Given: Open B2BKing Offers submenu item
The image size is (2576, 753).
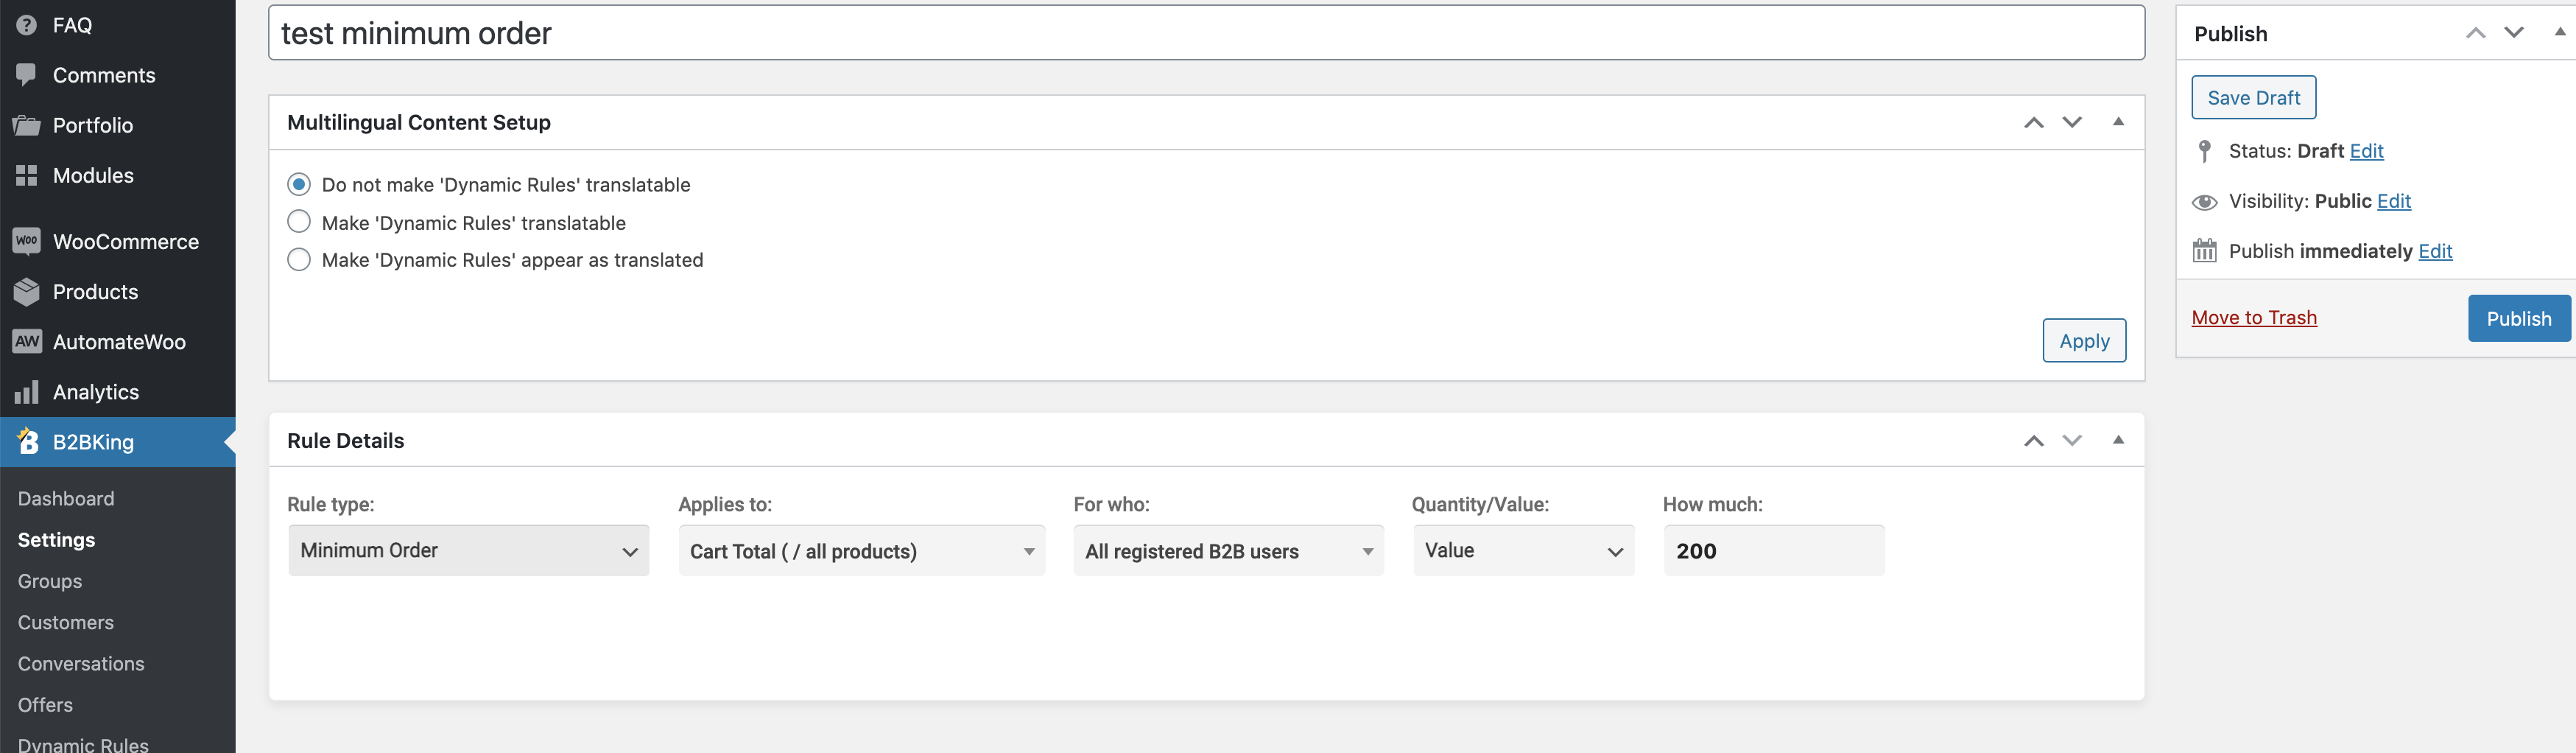Looking at the screenshot, I should tap(45, 704).
